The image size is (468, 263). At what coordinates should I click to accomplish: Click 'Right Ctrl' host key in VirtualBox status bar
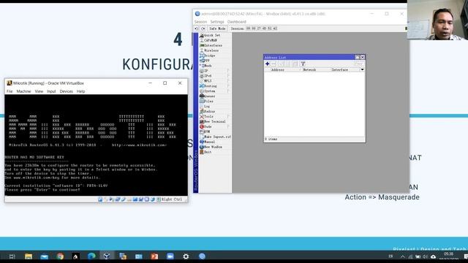tap(172, 199)
